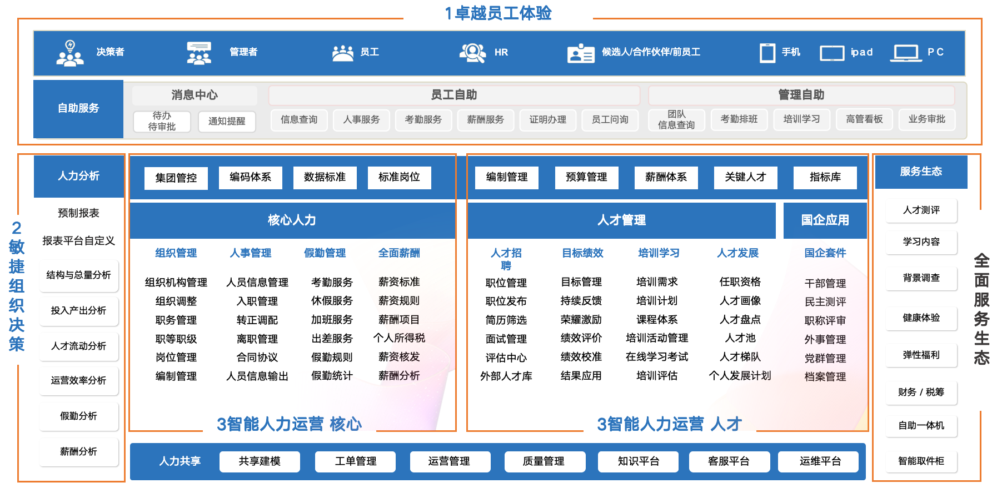Click the 核心人力 section header
This screenshot has width=997, height=483.
(x=292, y=220)
